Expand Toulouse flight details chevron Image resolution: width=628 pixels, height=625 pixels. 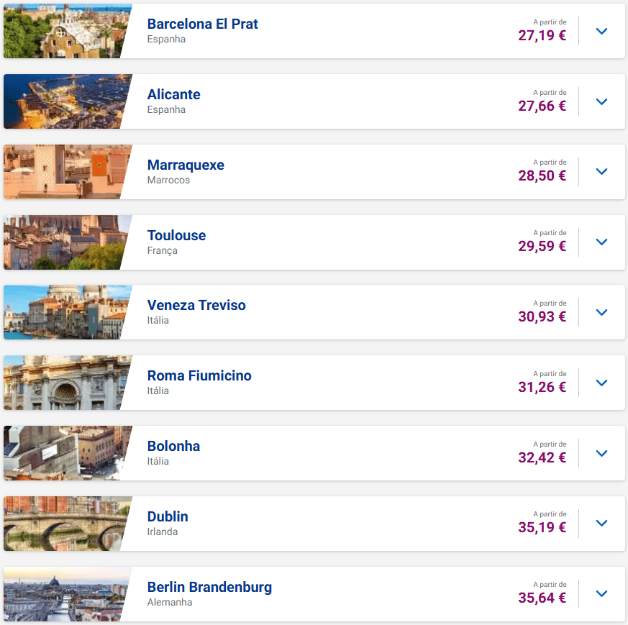602,242
